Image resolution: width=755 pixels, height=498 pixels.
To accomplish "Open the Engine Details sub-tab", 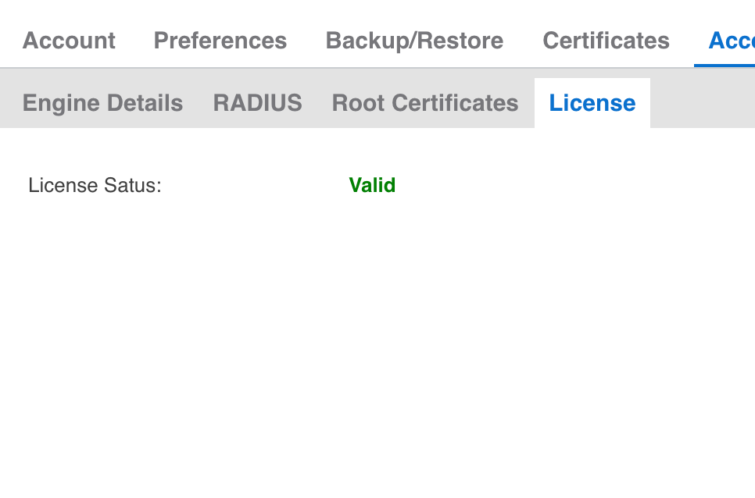I will pos(102,103).
